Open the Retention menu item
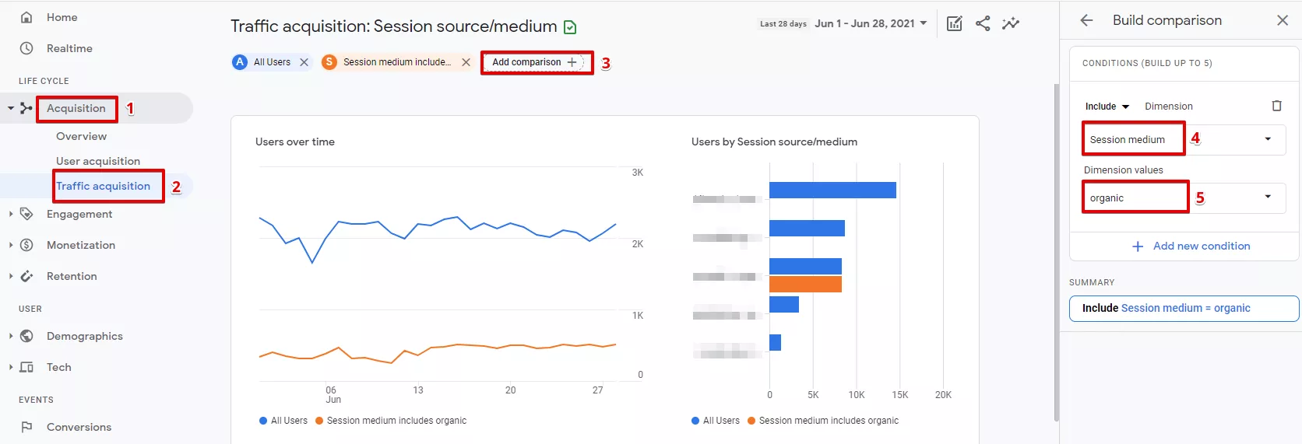The width and height of the screenshot is (1302, 444). tap(72, 276)
